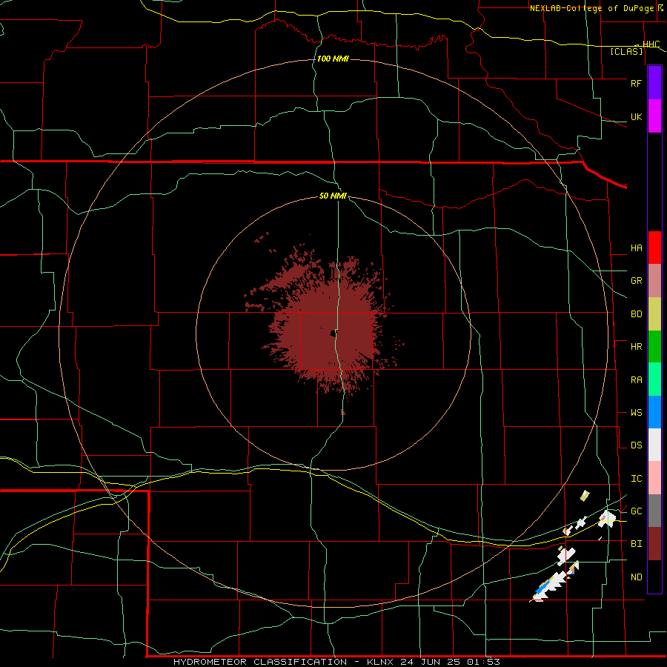The width and height of the screenshot is (667, 667).
Task: Click the HA red legend swatch
Action: 654,248
